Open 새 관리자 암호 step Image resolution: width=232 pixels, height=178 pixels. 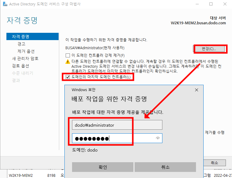coord(25,59)
